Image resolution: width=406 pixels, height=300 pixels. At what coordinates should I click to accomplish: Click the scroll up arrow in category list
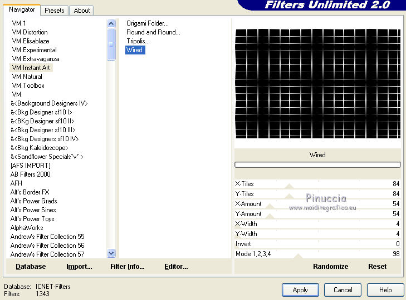[x=111, y=24]
